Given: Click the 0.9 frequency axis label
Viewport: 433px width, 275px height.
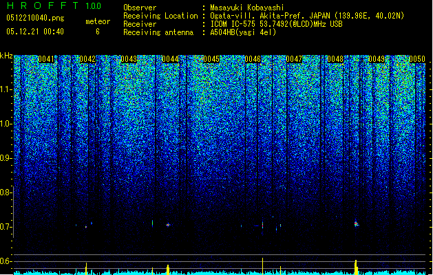Looking at the screenshot, I should pyautogui.click(x=6, y=158).
